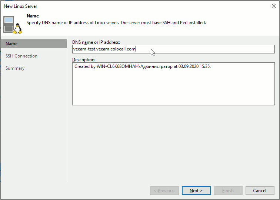Go to the Summary wizard step

coord(15,68)
